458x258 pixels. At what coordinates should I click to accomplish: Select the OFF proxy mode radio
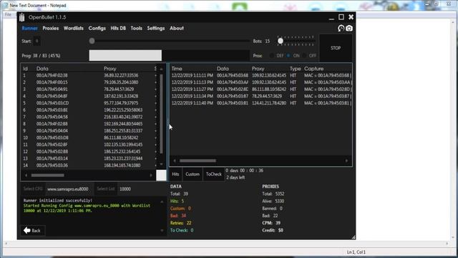(305, 56)
